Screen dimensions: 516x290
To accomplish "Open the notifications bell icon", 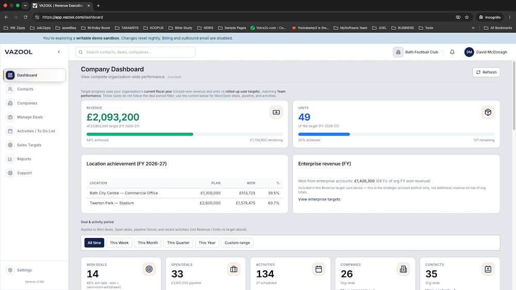I will point(452,52).
